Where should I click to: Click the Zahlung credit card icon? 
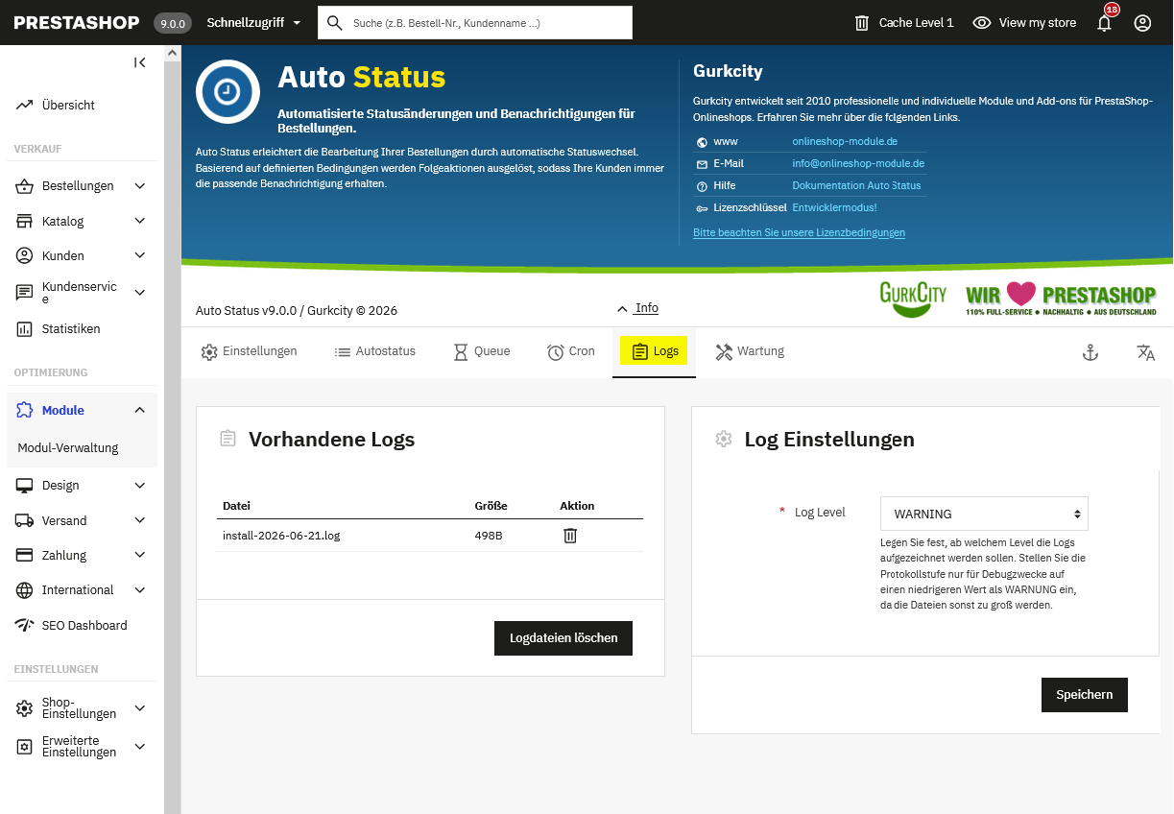(x=25, y=555)
